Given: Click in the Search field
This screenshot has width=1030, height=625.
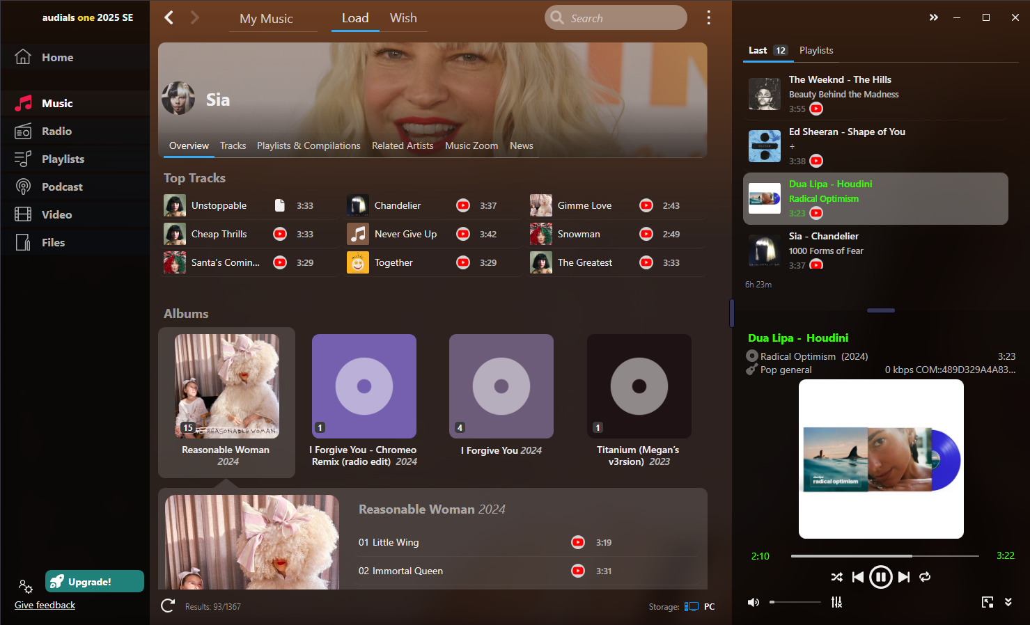Looking at the screenshot, I should click(x=616, y=18).
